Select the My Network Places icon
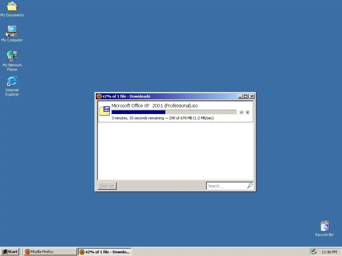This screenshot has width=342, height=256. [x=12, y=61]
